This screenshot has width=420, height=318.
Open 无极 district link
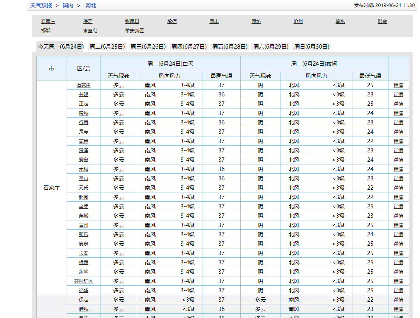83,169
